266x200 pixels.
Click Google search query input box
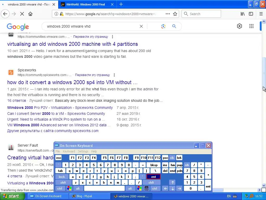pyautogui.click(x=92, y=26)
